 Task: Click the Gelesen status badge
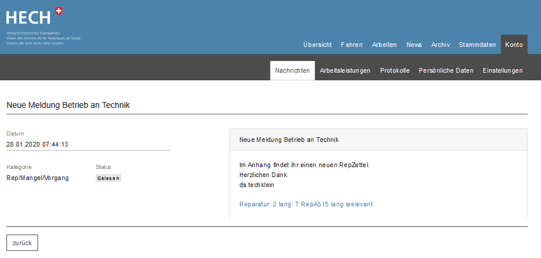[109, 178]
